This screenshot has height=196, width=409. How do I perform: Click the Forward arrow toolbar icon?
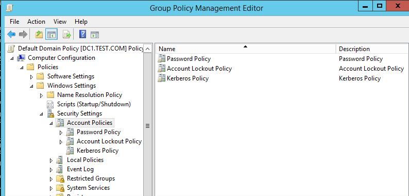23,34
